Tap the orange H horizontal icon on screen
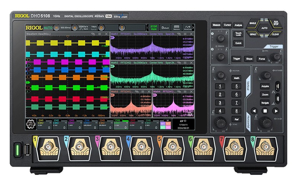The height and width of the screenshot is (185, 294). (x=56, y=28)
